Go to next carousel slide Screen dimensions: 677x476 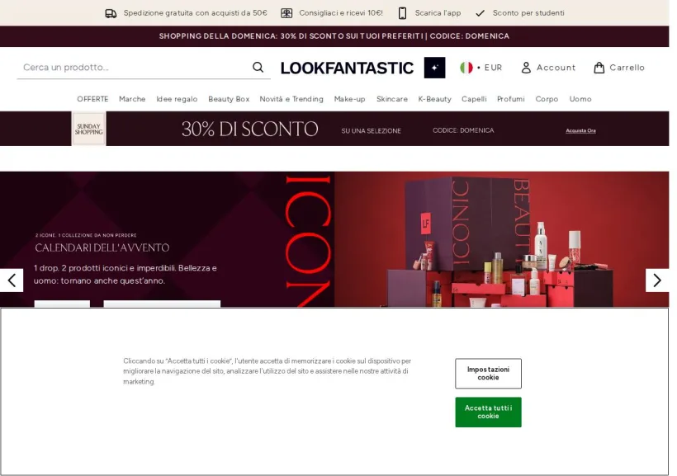657,280
